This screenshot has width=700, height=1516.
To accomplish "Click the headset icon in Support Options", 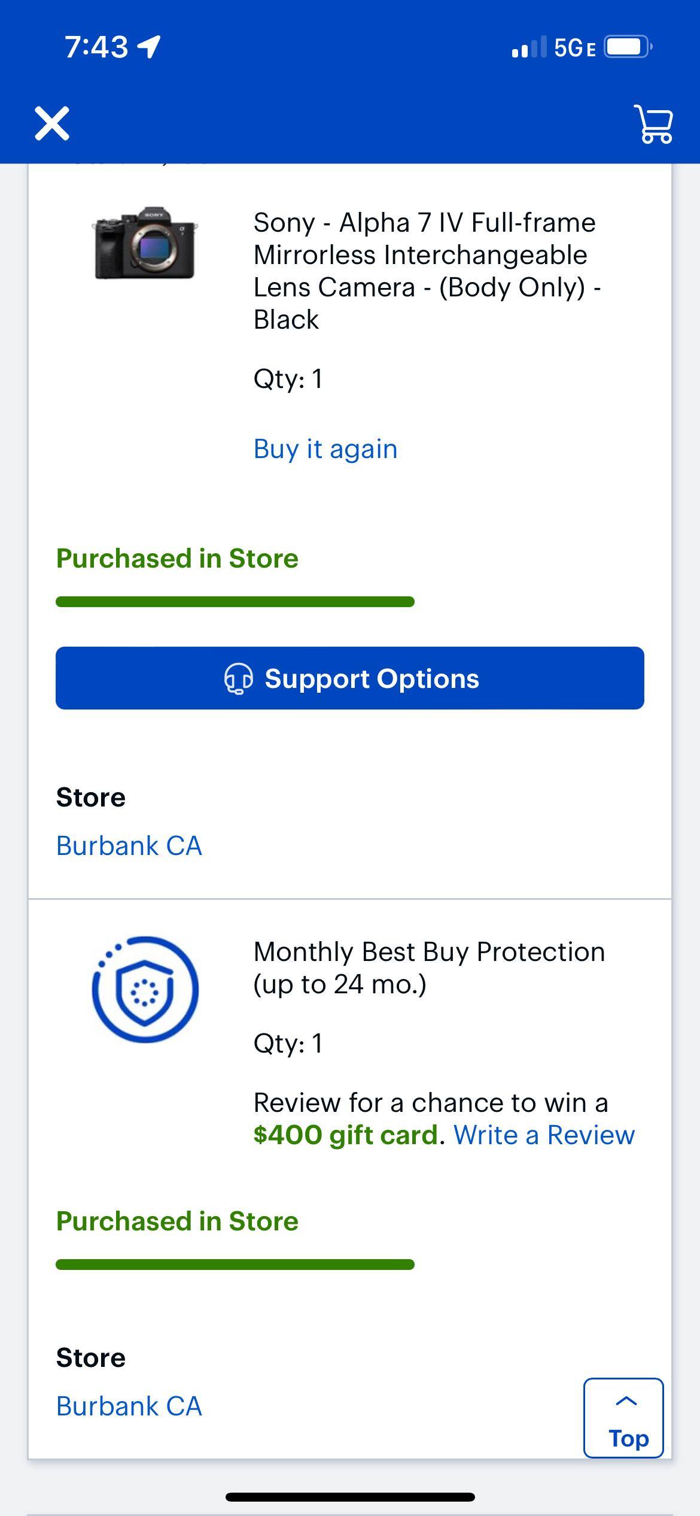I will click(x=239, y=678).
